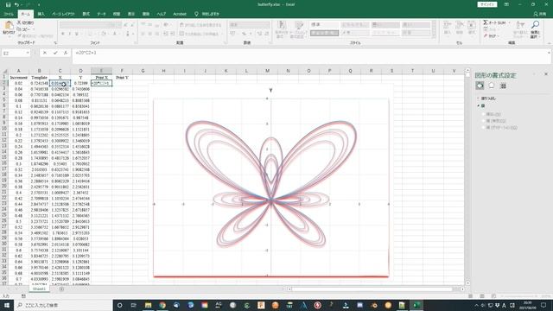Click the Sign in button in title bar
Viewport: 553px width, 311px height.
pyautogui.click(x=487, y=4)
